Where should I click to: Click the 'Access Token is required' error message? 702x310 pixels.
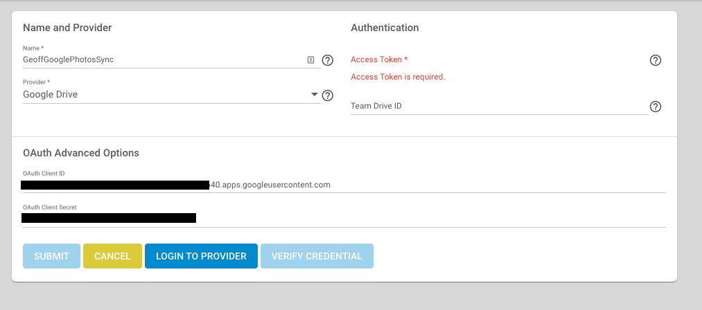(x=398, y=77)
